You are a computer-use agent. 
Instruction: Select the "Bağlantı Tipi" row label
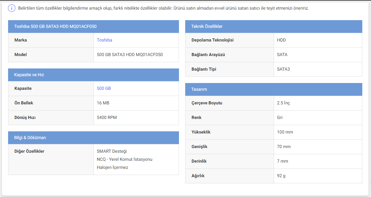click(204, 69)
